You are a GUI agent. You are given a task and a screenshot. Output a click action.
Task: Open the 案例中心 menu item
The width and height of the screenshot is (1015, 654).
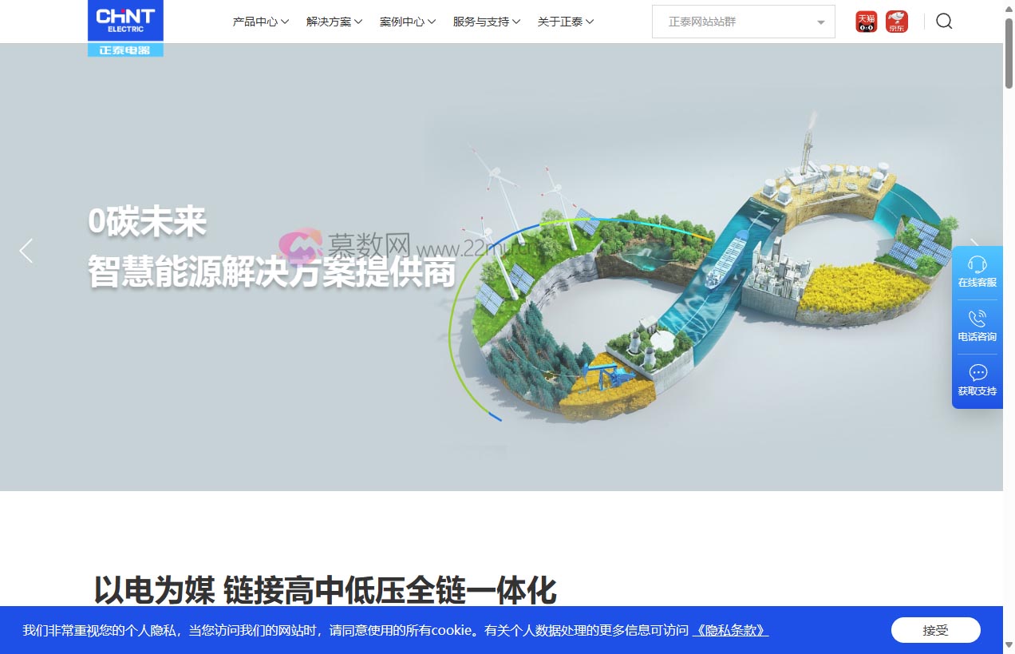(408, 22)
